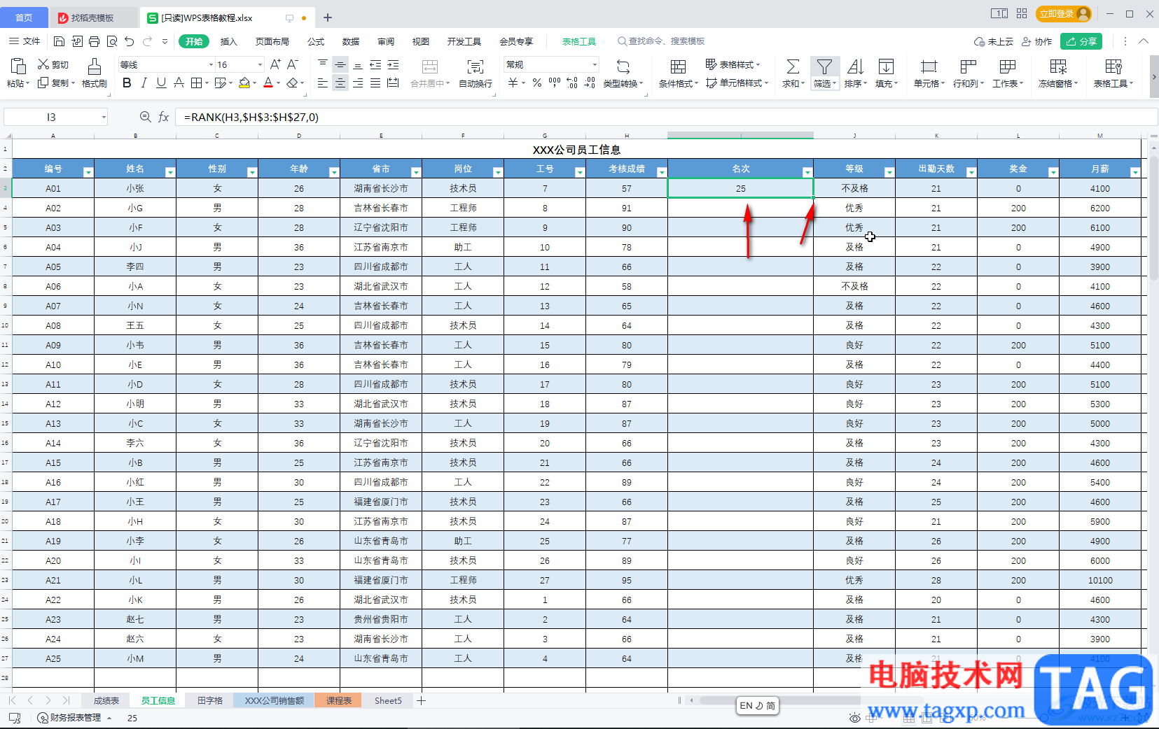Open the Data (数据) ribbon tab
The width and height of the screenshot is (1159, 729).
click(351, 41)
